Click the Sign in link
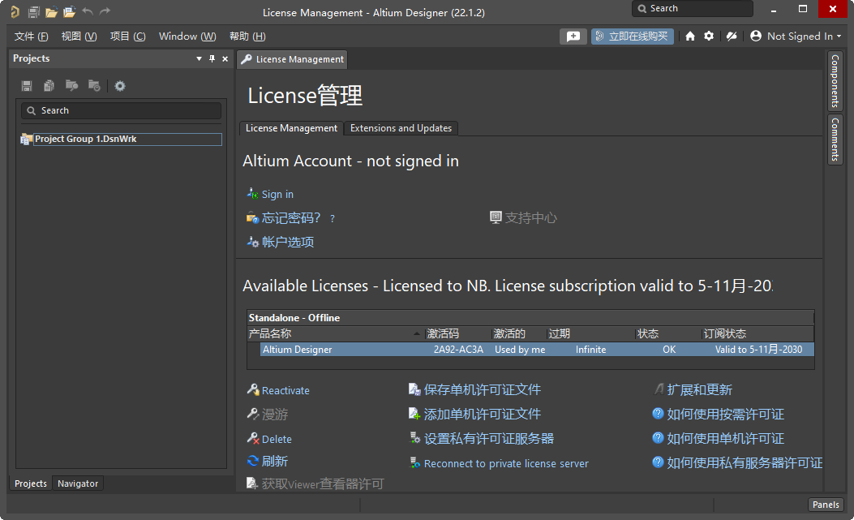 [276, 194]
